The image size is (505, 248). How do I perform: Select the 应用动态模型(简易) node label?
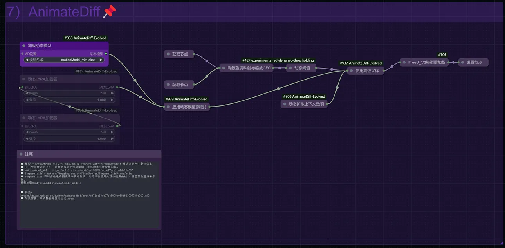[189, 107]
